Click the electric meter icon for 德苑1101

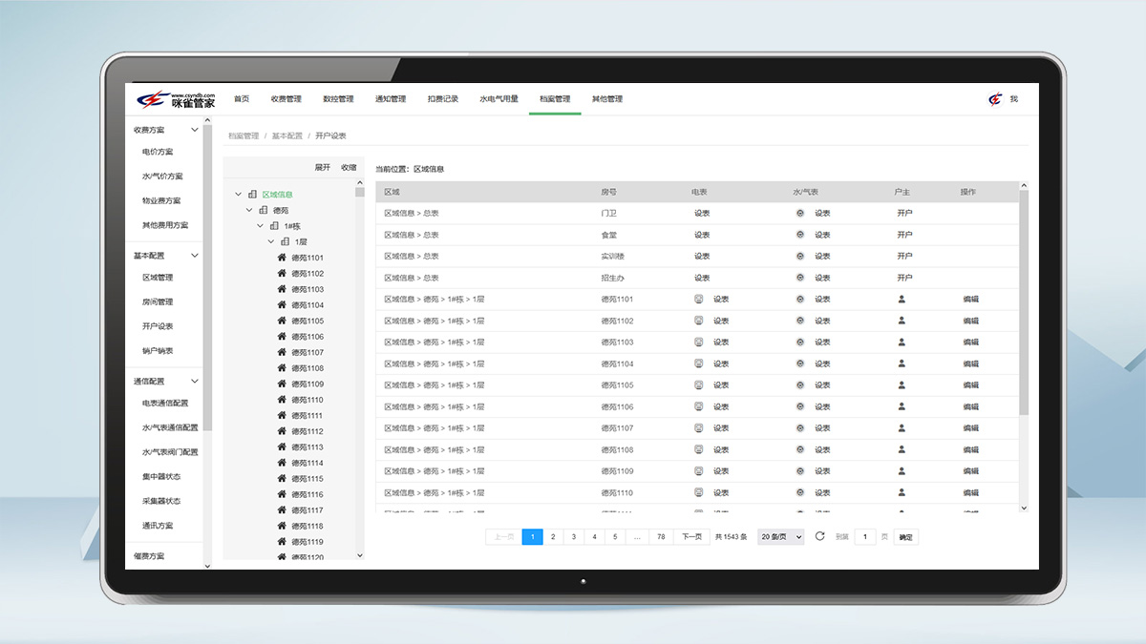(699, 300)
